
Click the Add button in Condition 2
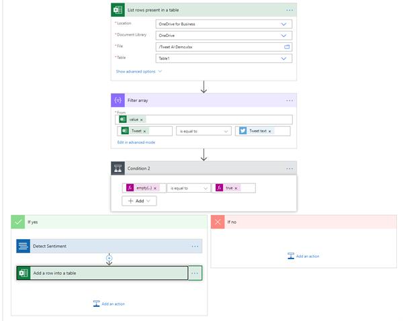[140, 200]
